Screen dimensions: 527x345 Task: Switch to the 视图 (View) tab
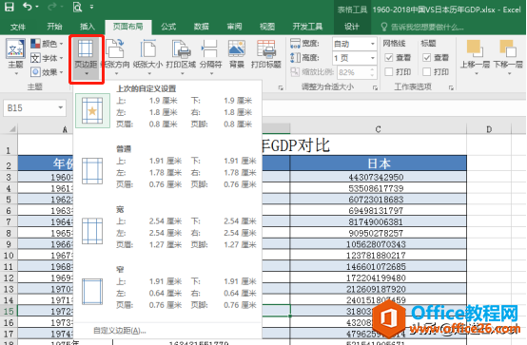click(267, 27)
